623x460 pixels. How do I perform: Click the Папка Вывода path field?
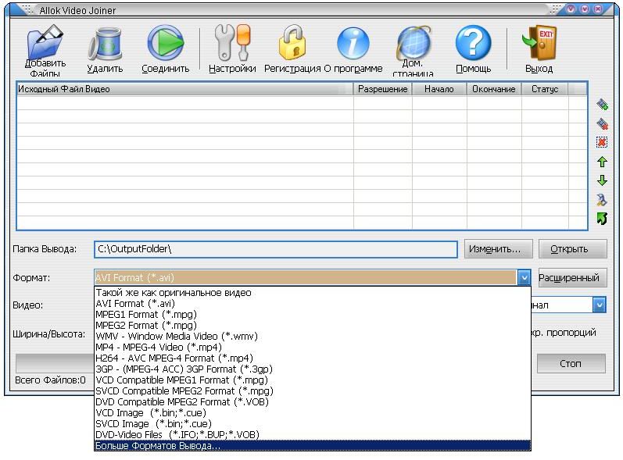(x=275, y=249)
